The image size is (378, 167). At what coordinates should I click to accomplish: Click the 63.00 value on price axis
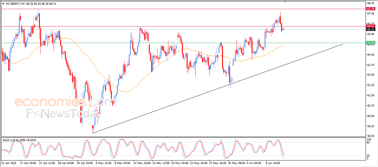371,75
